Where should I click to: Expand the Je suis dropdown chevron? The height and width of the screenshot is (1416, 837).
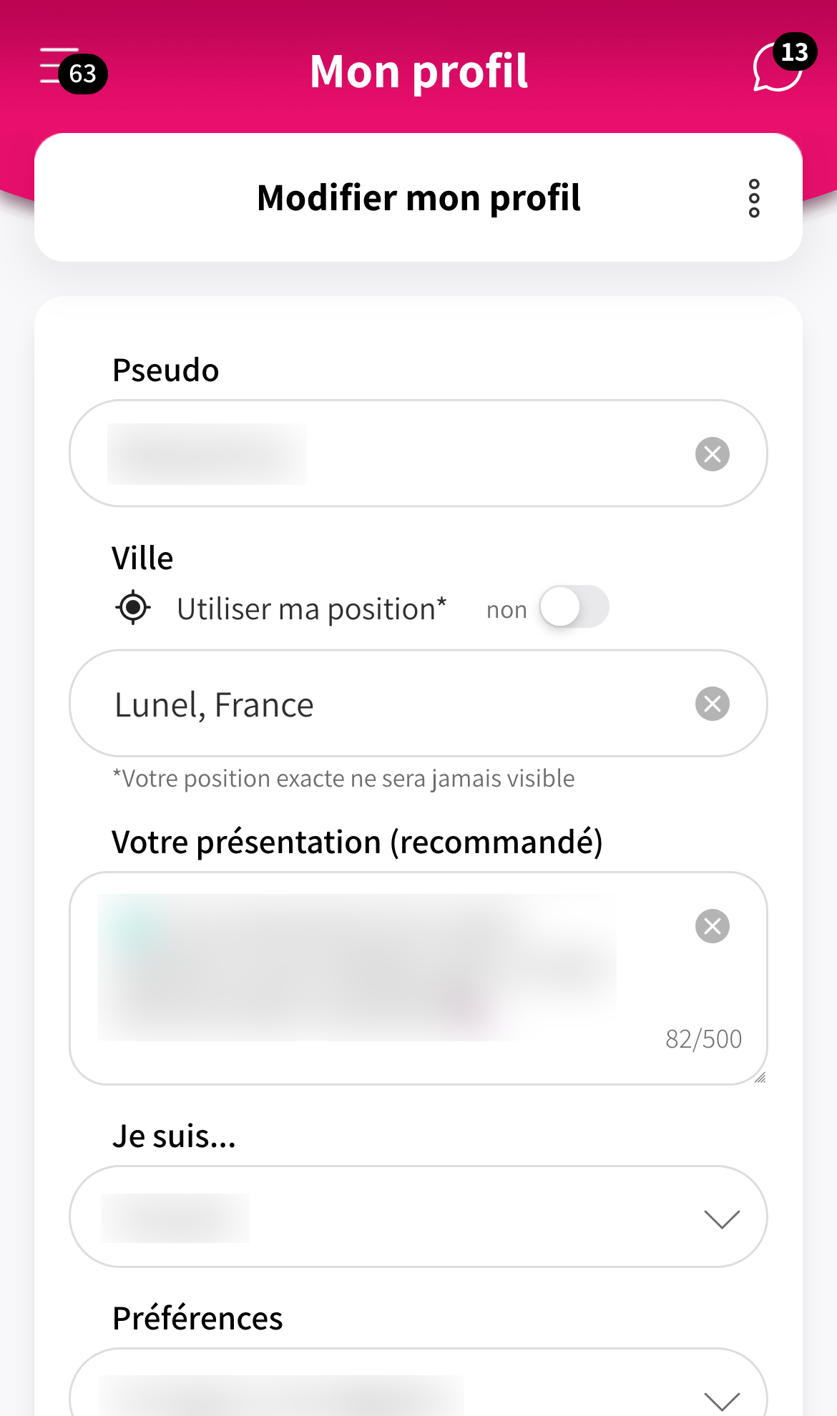tap(721, 1218)
